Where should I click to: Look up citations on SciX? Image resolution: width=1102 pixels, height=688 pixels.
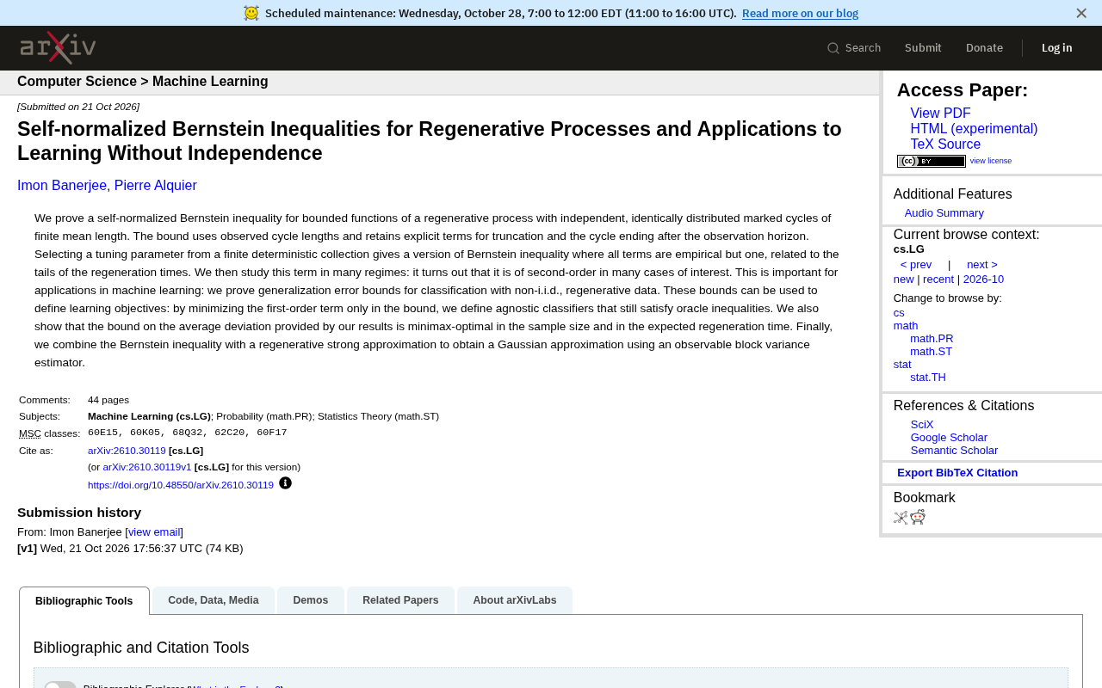(x=922, y=425)
